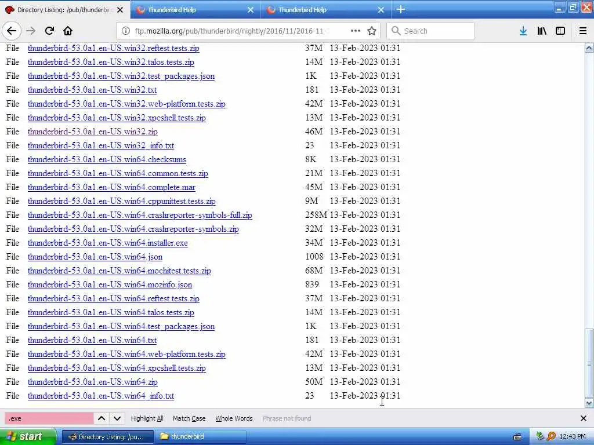Show site information icon in address bar
This screenshot has width=594, height=445.
point(125,31)
